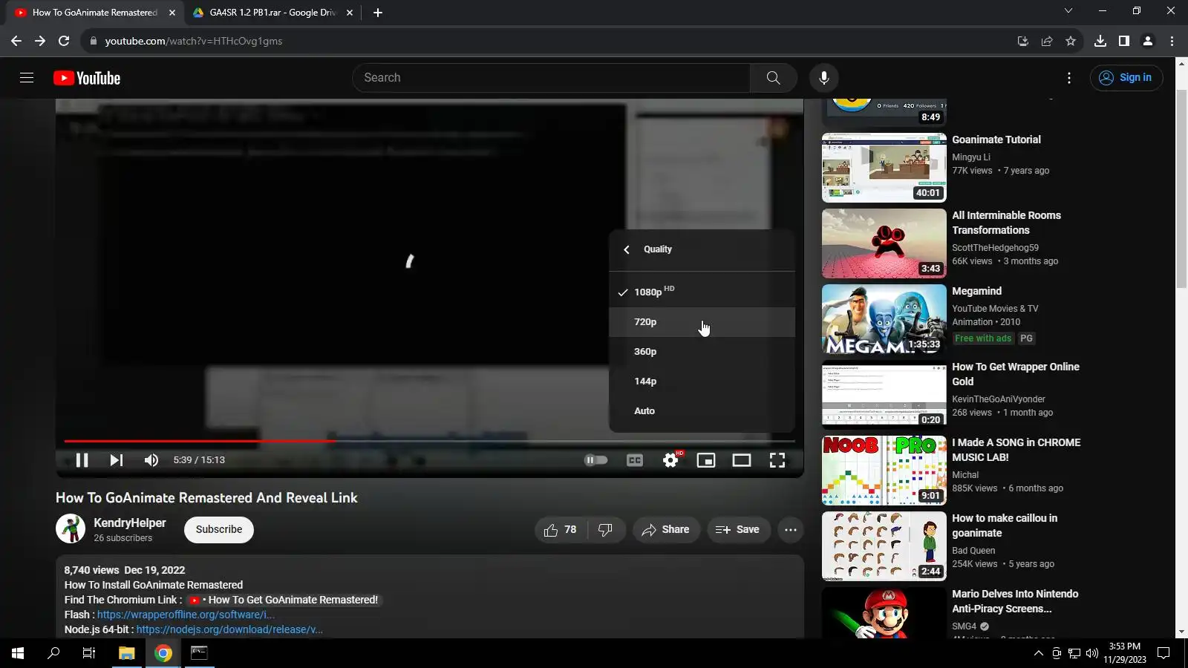This screenshot has width=1188, height=668.
Task: Like the video with thumbs up
Action: point(561,530)
